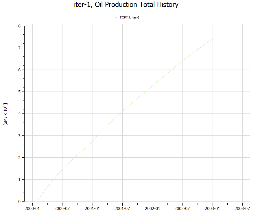Click x-axis label '2001-01'

pos(92,208)
